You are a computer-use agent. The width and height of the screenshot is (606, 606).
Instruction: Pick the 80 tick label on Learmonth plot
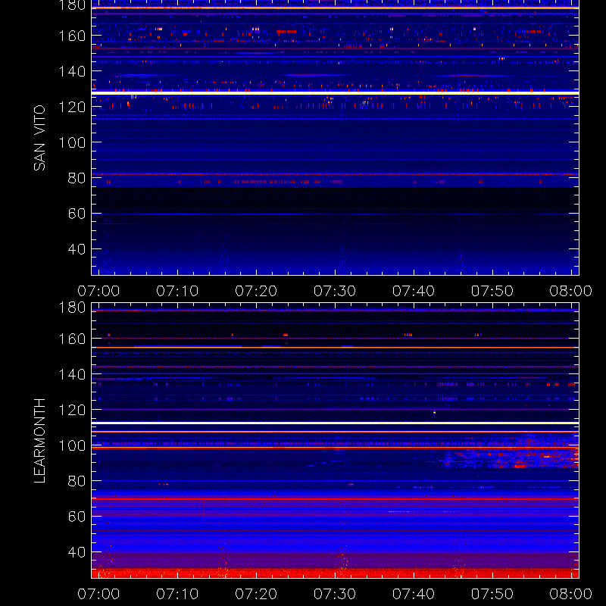pos(77,481)
